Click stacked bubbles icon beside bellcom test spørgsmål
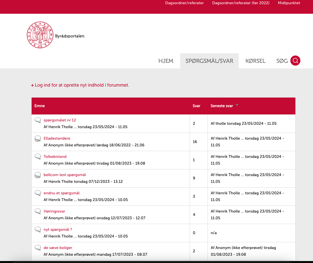 tap(38, 175)
